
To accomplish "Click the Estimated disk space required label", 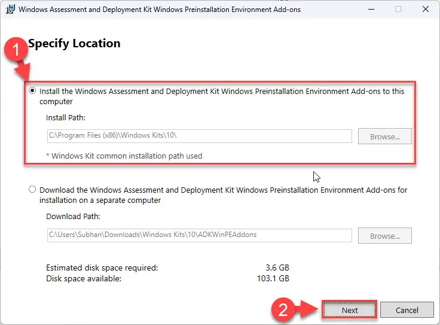I will [102, 268].
